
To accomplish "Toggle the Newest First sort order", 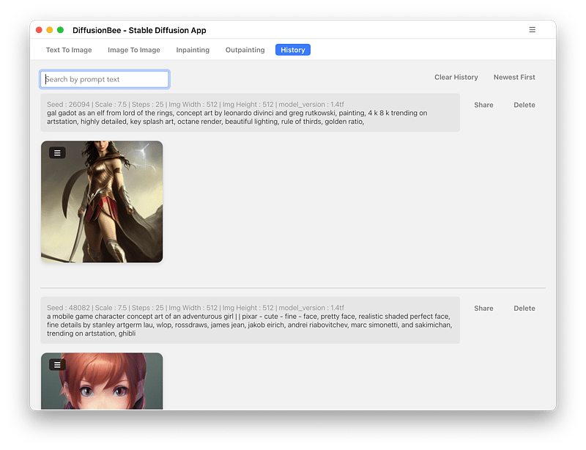I will coord(514,77).
